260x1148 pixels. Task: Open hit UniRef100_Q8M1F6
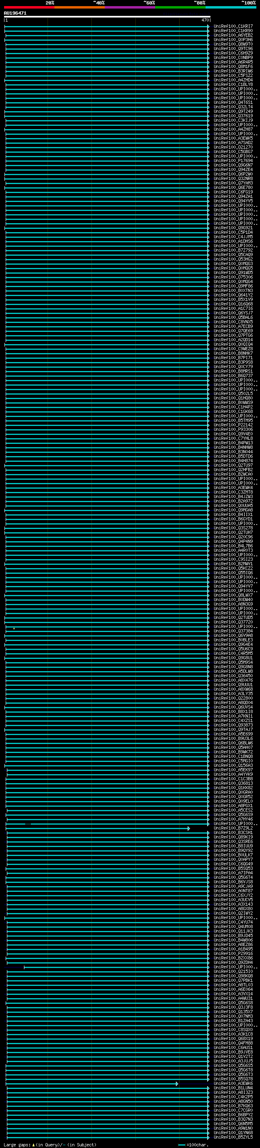(x=233, y=66)
